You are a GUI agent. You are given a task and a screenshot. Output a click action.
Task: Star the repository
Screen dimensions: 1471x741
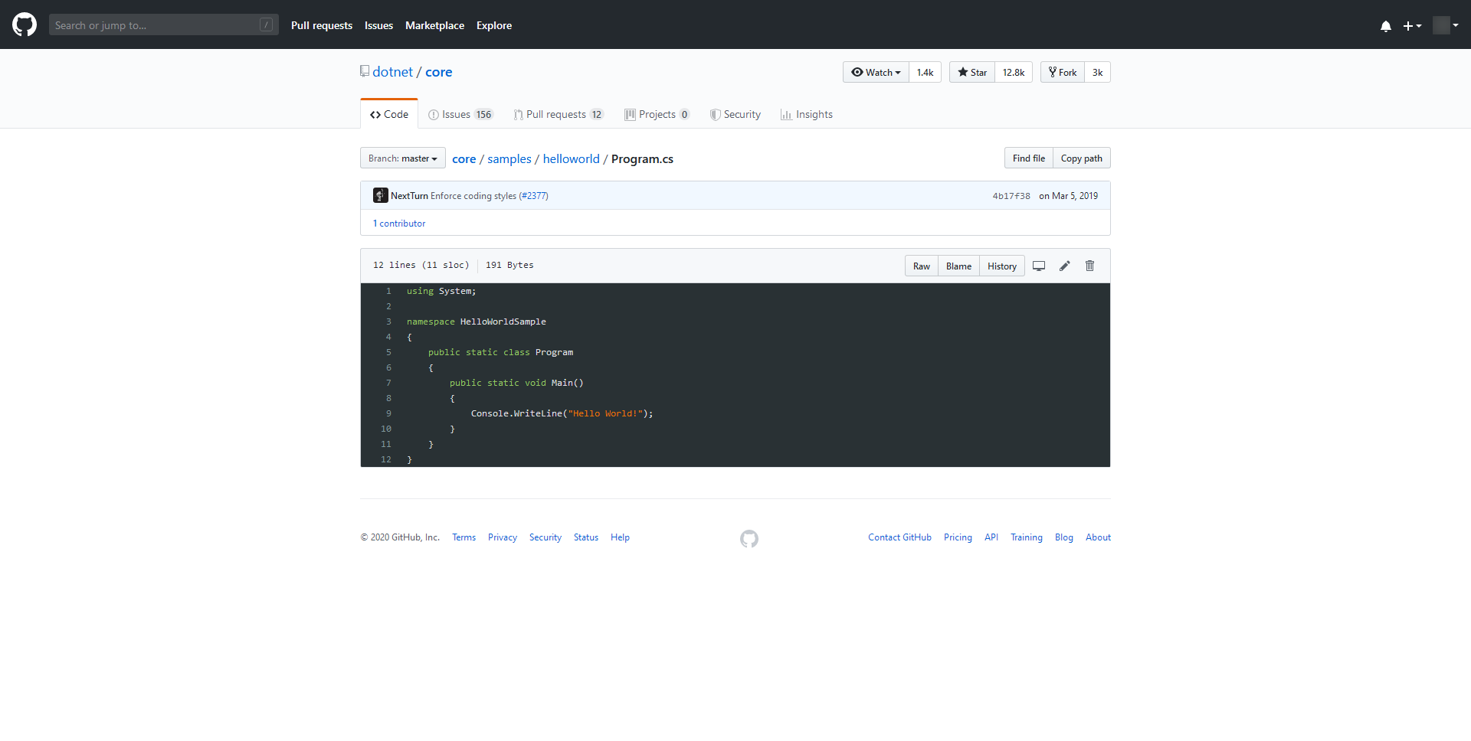972,72
